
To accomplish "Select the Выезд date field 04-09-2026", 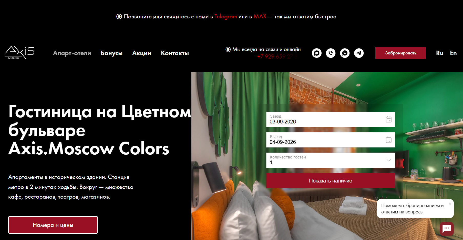I will [x=331, y=140].
